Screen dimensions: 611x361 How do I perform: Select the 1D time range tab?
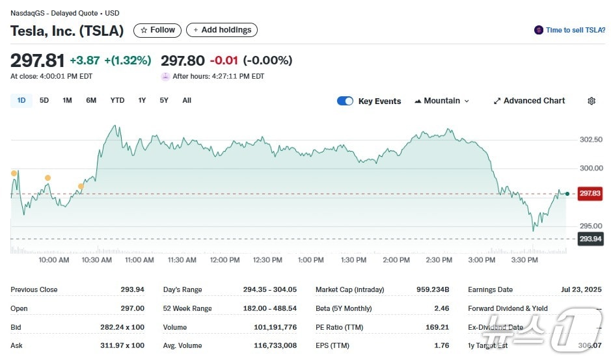click(x=21, y=100)
